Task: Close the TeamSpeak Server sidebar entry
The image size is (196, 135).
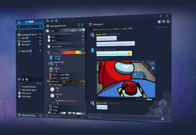Action: [x=40, y=34]
